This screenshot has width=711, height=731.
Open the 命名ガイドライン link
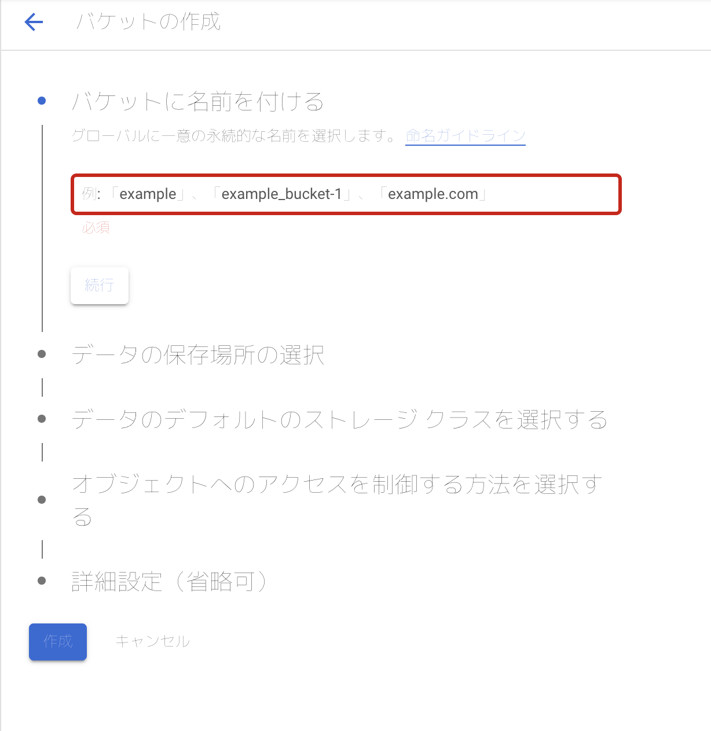coord(466,136)
